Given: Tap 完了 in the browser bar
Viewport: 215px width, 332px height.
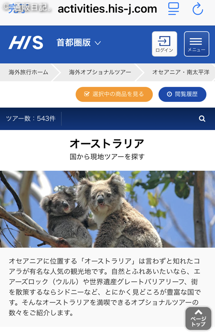Looking at the screenshot, I should tap(17, 9).
